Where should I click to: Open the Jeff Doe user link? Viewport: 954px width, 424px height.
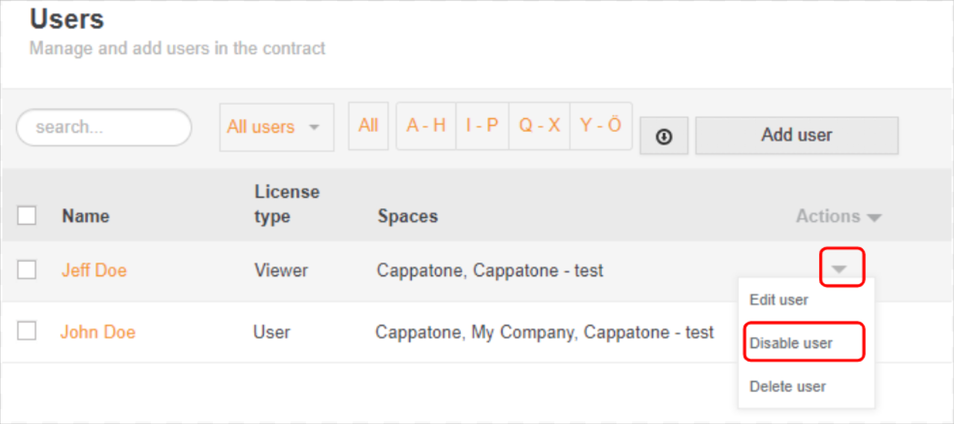pyautogui.click(x=94, y=270)
